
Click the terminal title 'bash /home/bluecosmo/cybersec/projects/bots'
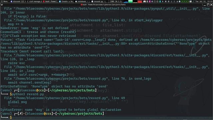[x=104, y=5]
